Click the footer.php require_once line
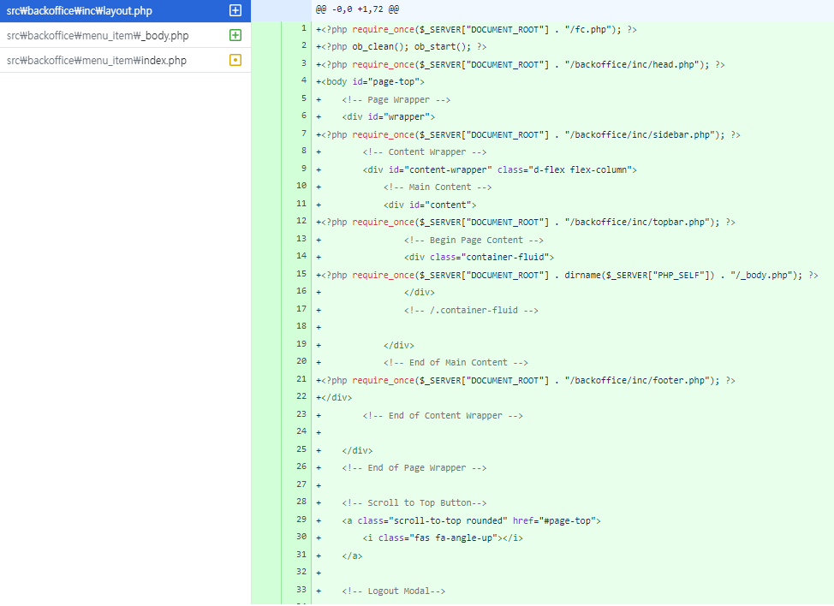The width and height of the screenshot is (834, 606). pos(526,381)
